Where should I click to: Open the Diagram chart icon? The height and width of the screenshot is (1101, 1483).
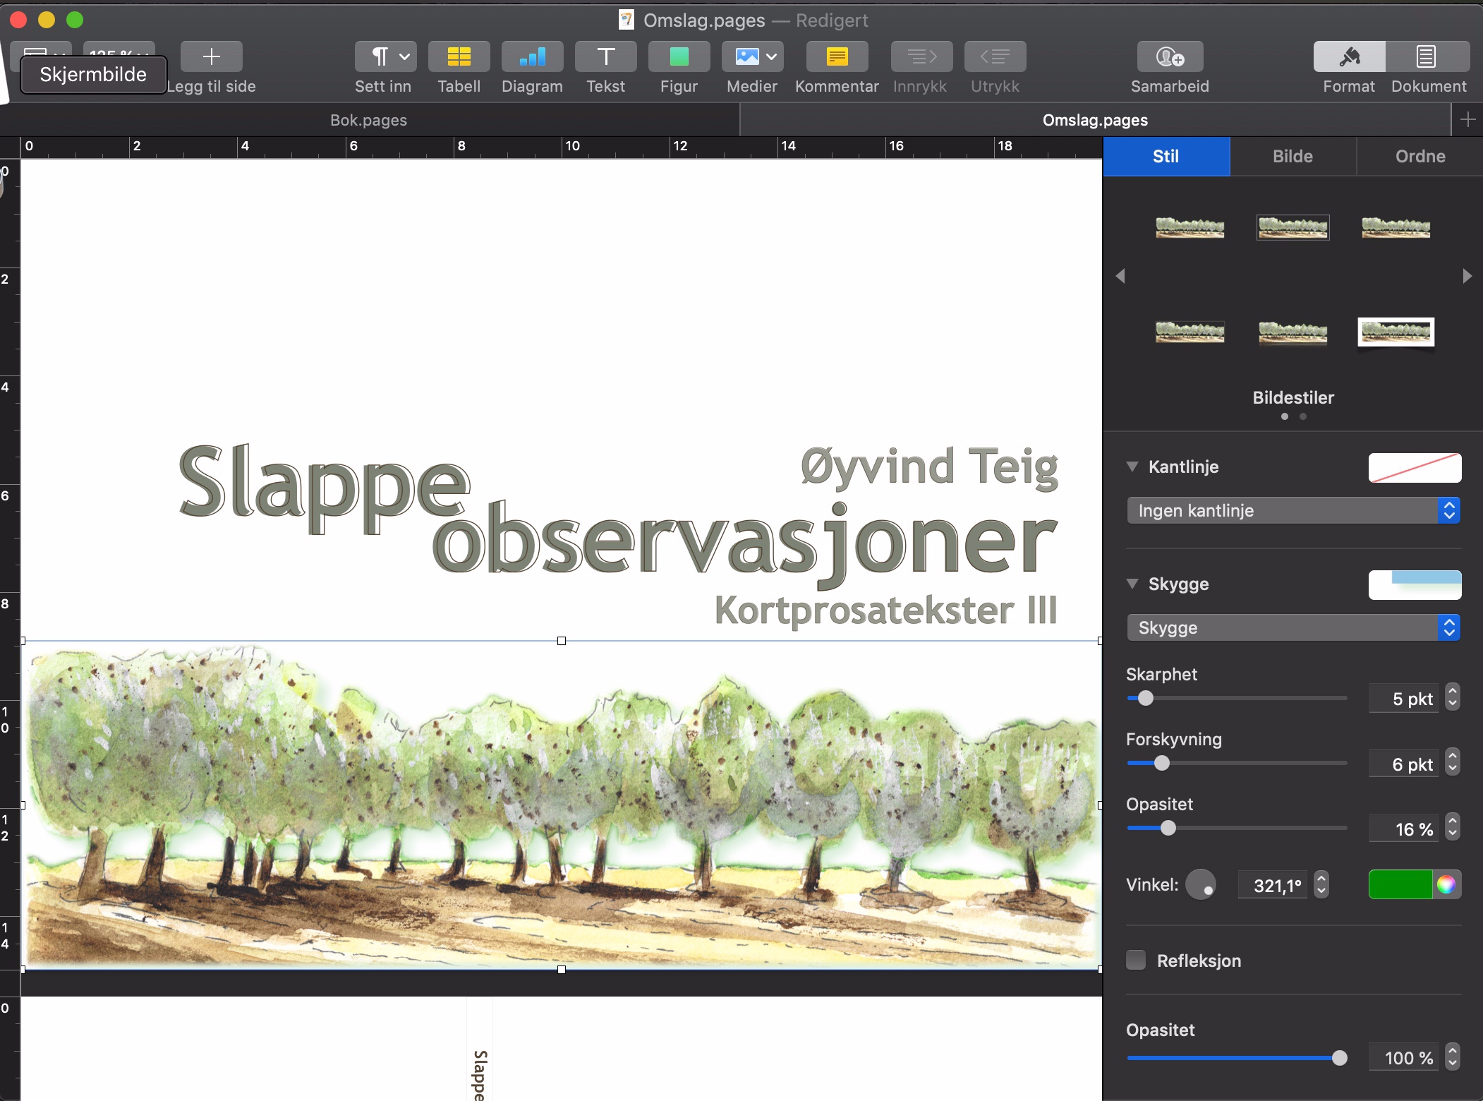pyautogui.click(x=532, y=56)
